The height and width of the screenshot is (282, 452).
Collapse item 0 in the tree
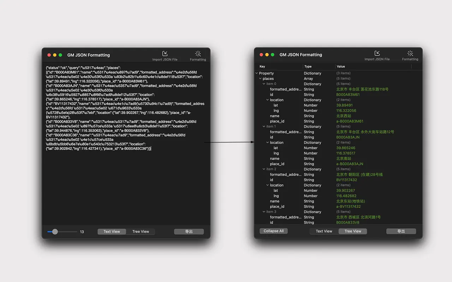[264, 84]
